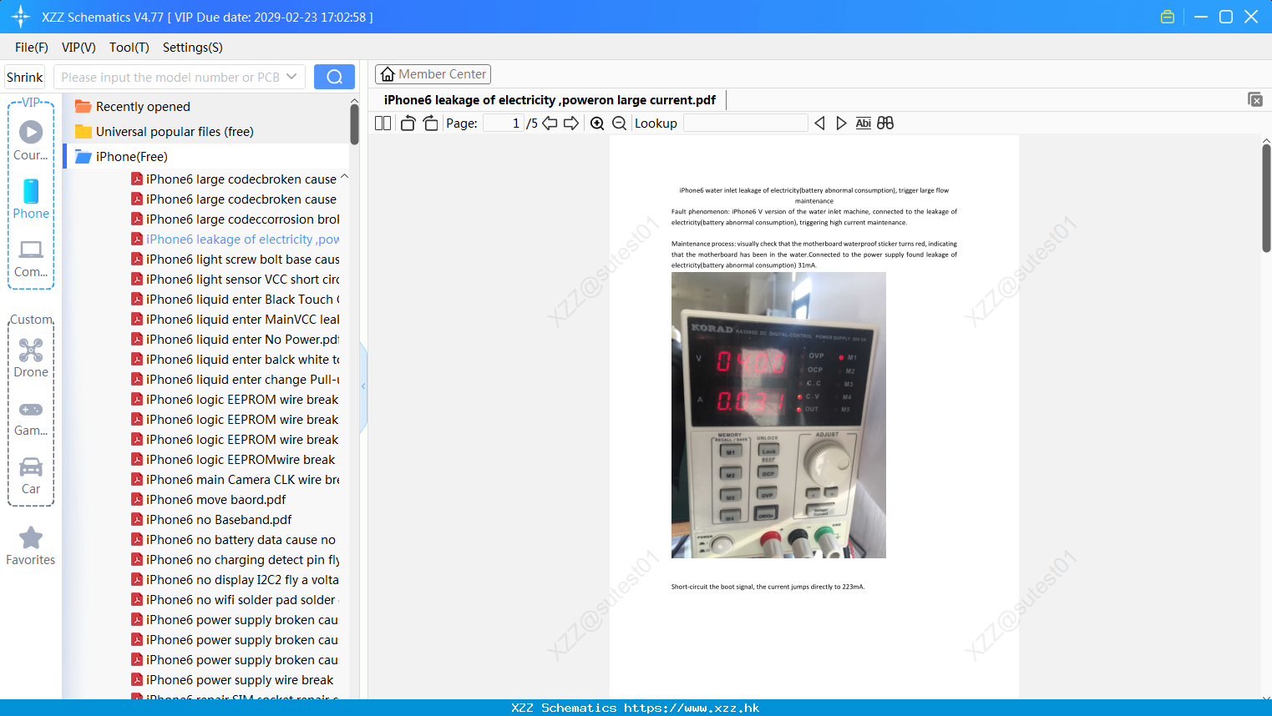Select the Game console category icon
This screenshot has height=716, width=1272.
point(31,417)
